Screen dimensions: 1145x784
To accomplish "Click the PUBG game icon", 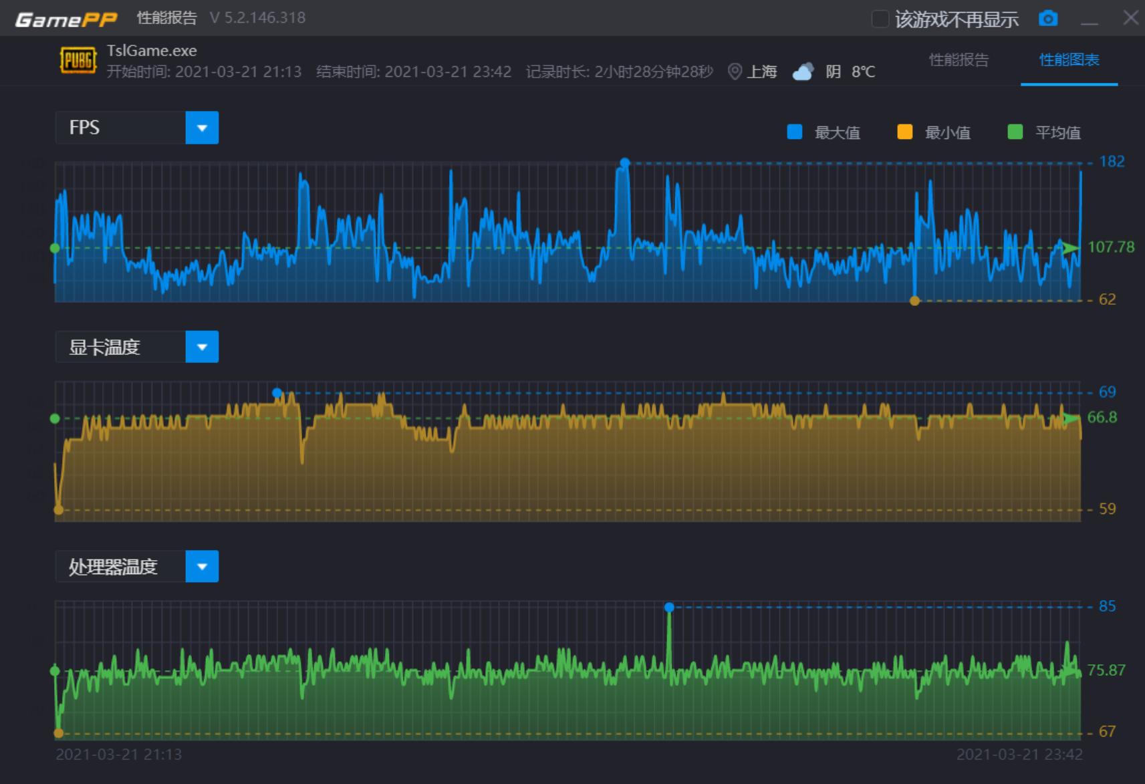I will 78,61.
